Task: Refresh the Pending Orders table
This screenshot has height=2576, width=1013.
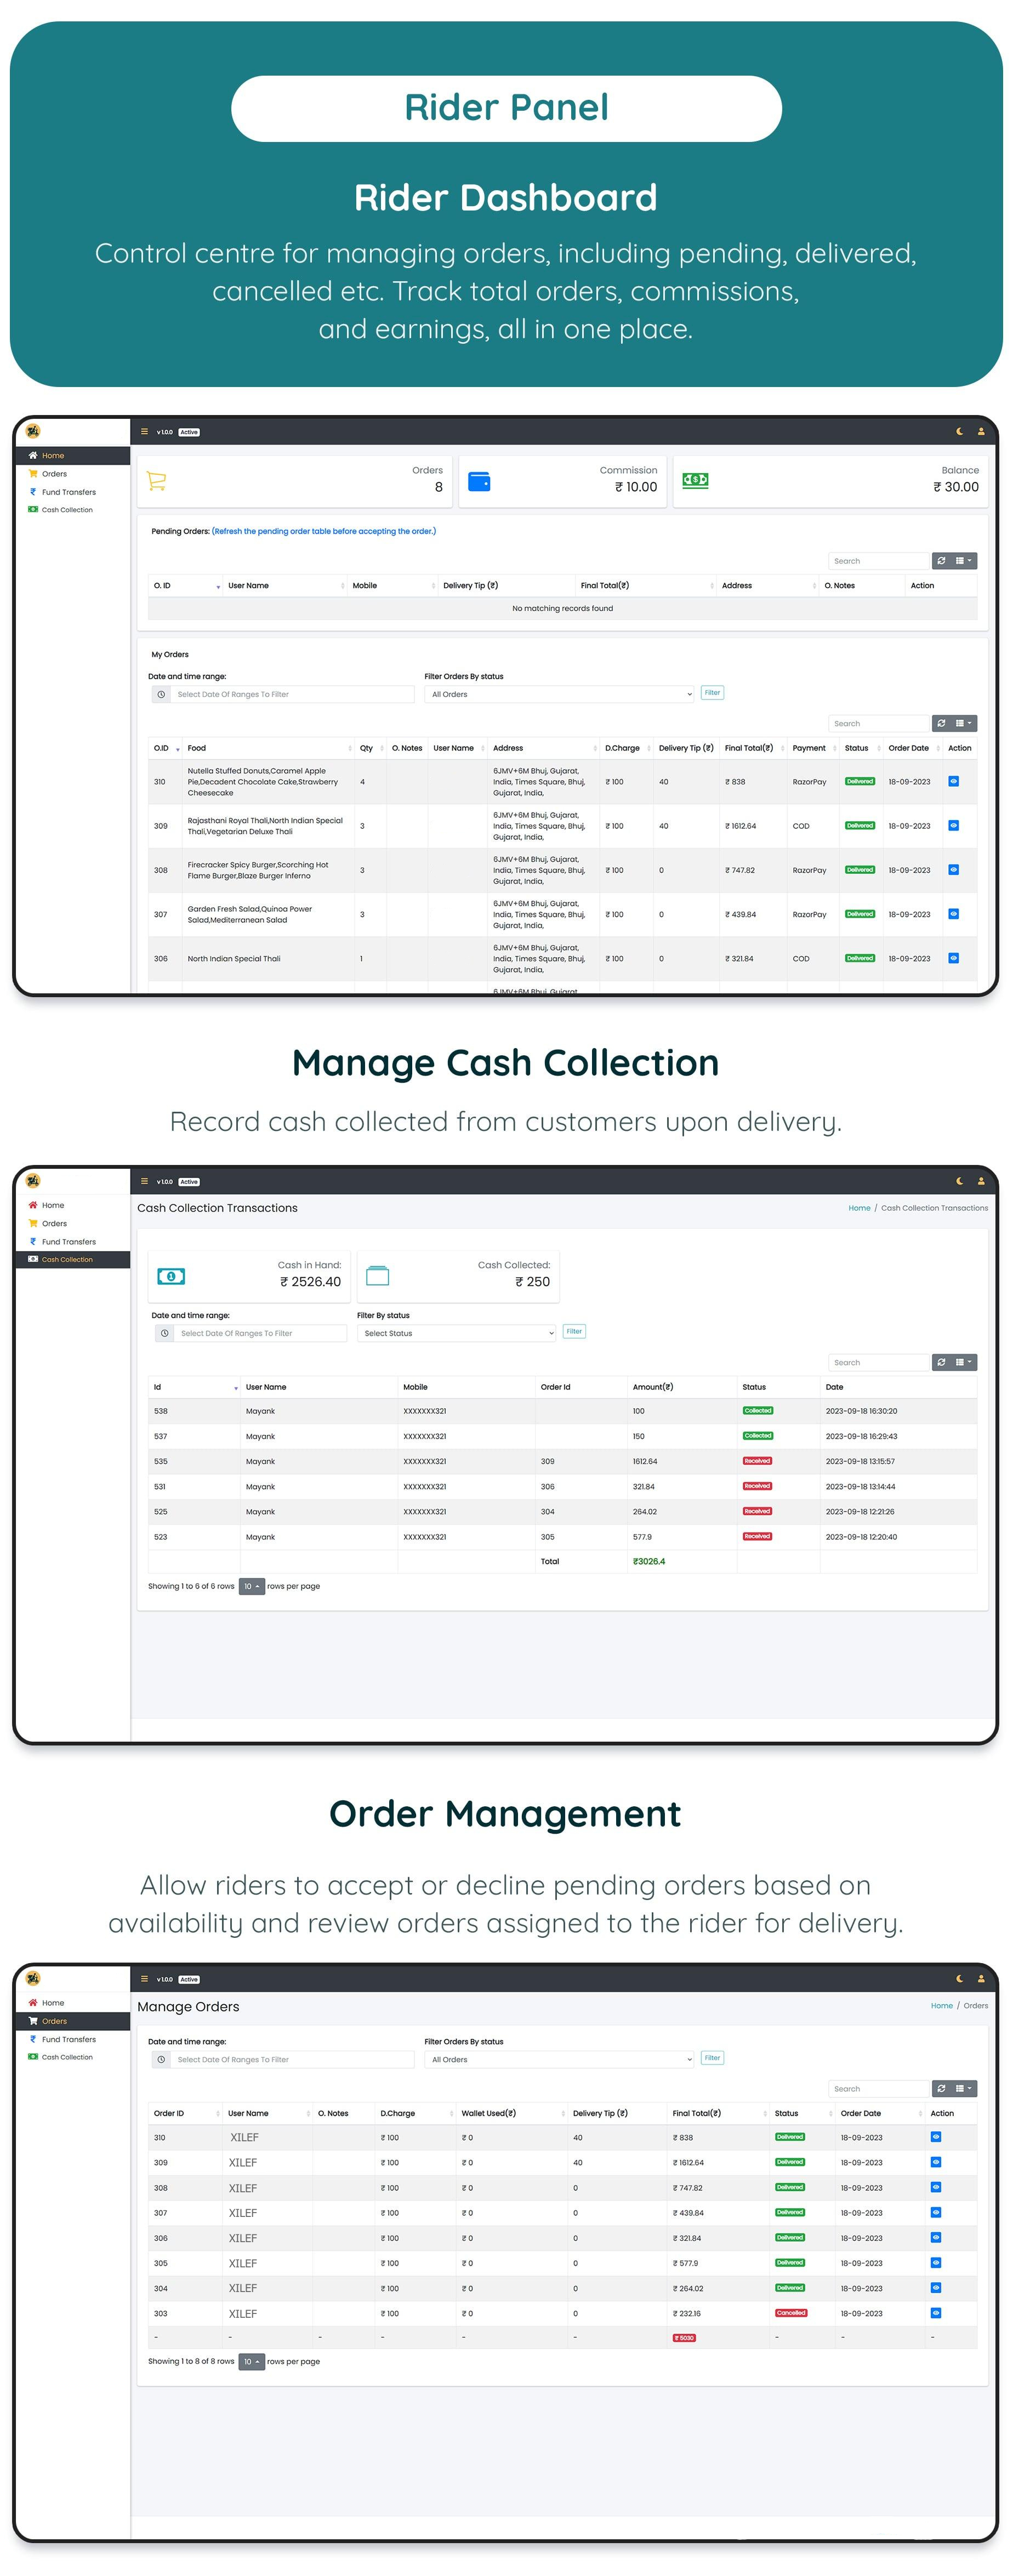Action: [941, 561]
